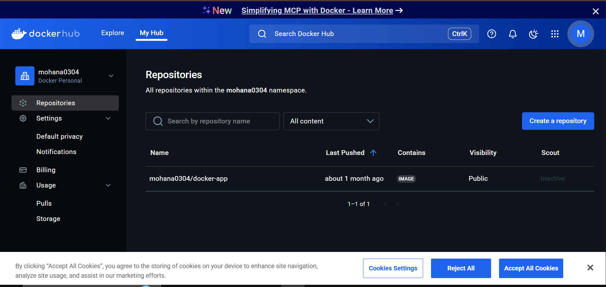Viewport: 606px width, 287px height.
Task: Expand the Usage item in sidebar
Action: pos(65,185)
